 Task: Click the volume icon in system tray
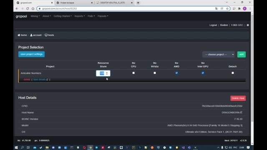pos(230,147)
